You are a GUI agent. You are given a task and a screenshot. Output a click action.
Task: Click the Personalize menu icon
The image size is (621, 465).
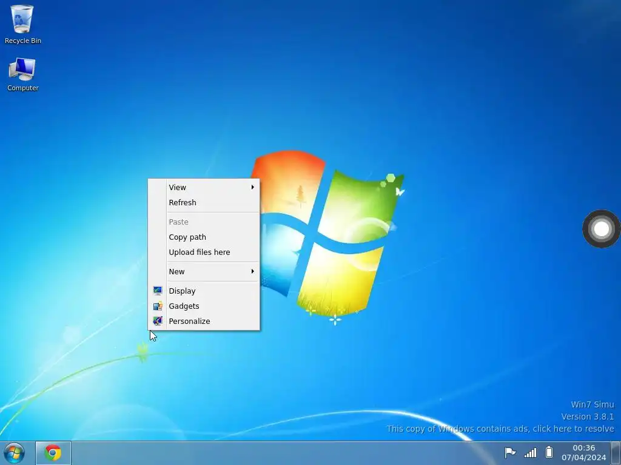point(158,321)
